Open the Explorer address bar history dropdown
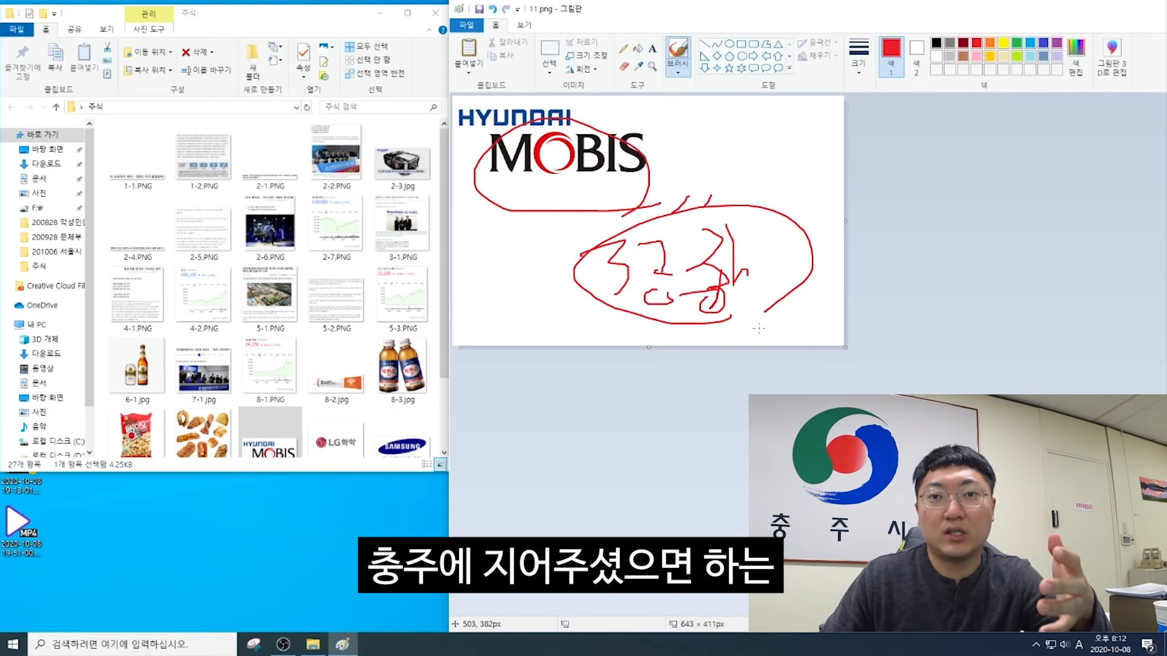 [296, 107]
